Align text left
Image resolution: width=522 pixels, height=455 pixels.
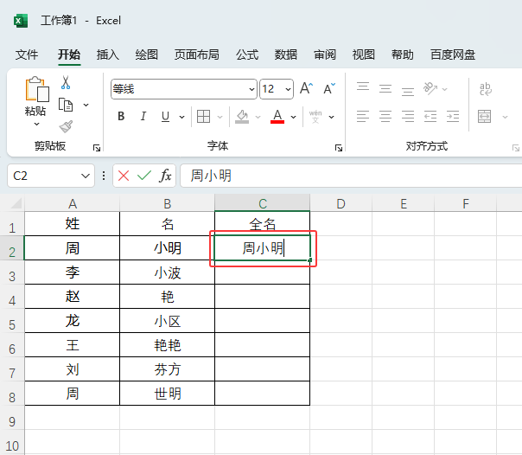363,117
